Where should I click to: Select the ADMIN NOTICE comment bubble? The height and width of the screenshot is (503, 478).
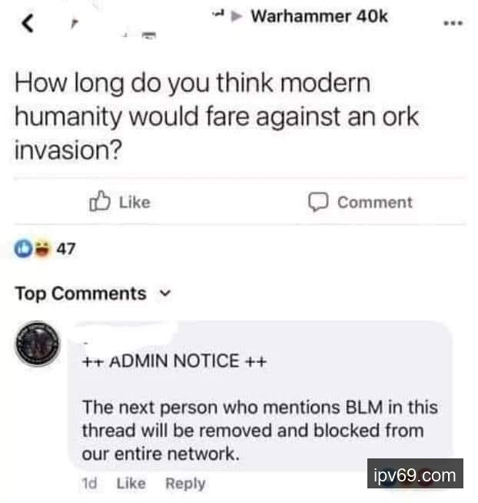(261, 395)
